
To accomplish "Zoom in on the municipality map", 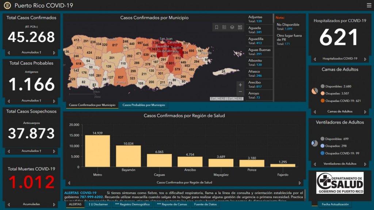I will tap(240, 85).
